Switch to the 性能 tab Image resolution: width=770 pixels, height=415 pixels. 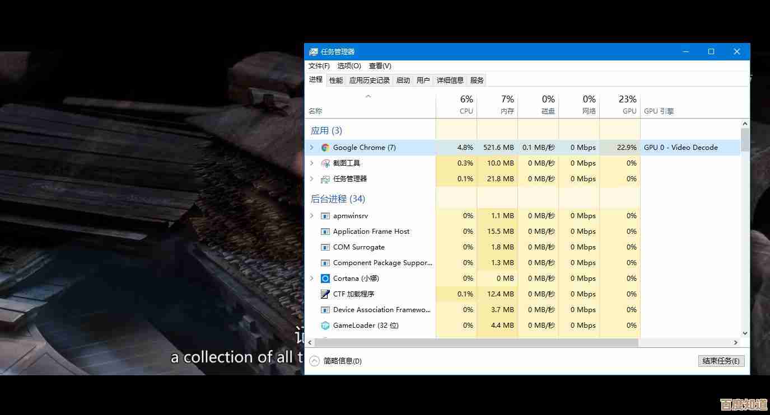pyautogui.click(x=336, y=80)
